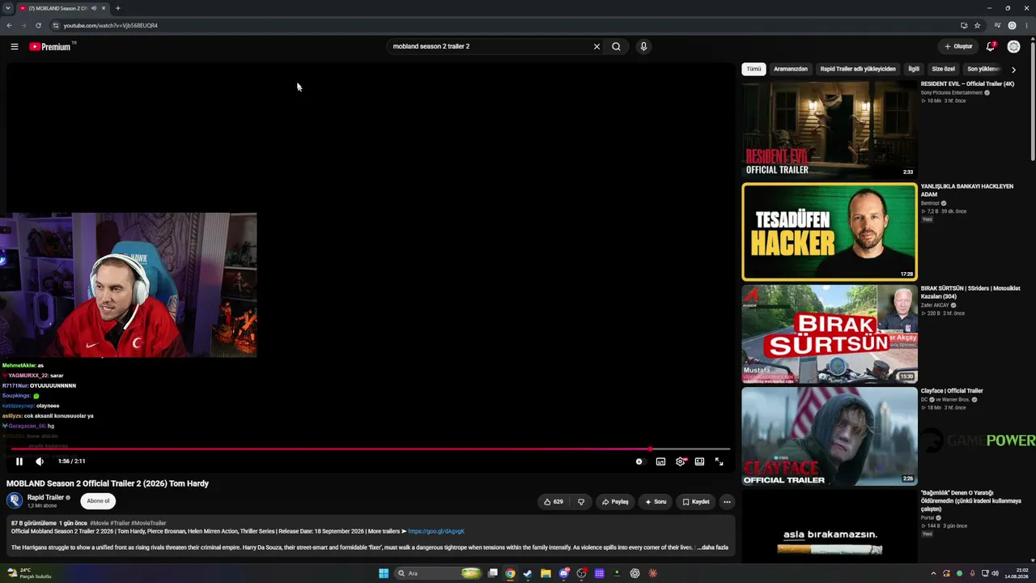Open Chrome three-dot browser menu

pos(1026,25)
